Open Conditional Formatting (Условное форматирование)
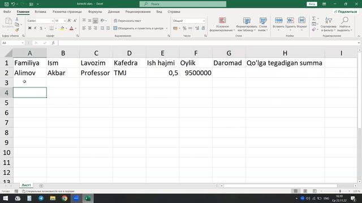Screen dimensions: 362x203 tap(222, 24)
